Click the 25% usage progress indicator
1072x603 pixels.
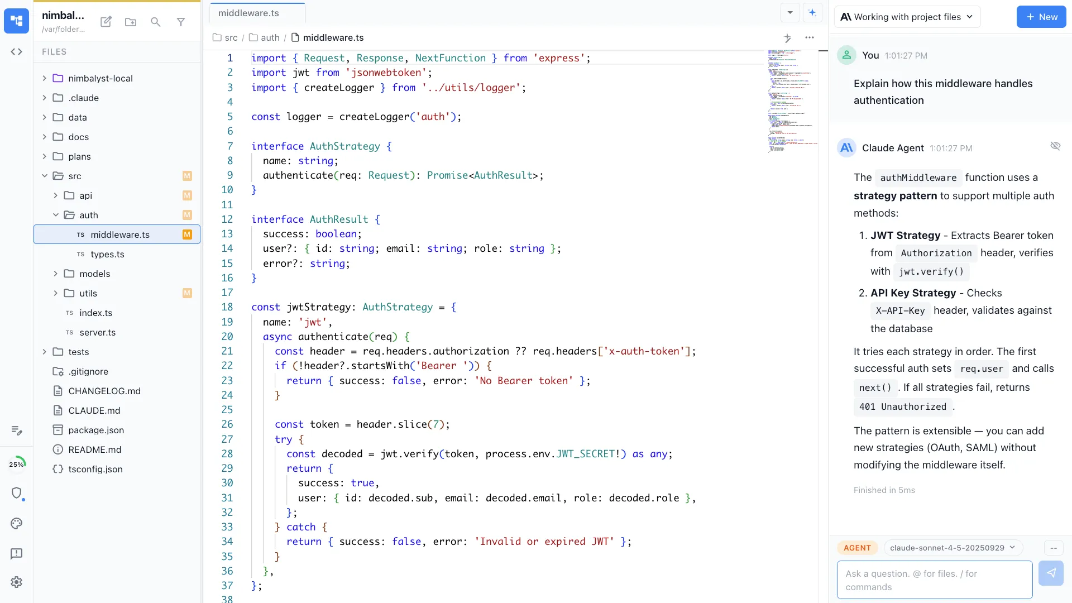click(17, 464)
